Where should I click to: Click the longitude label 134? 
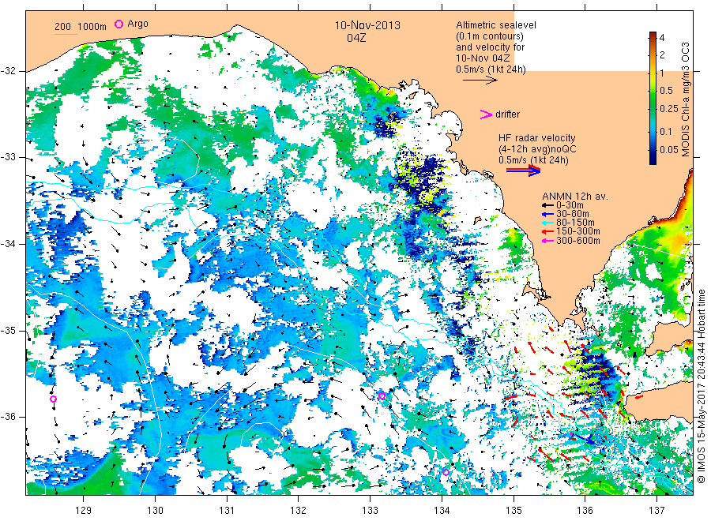tap(442, 511)
